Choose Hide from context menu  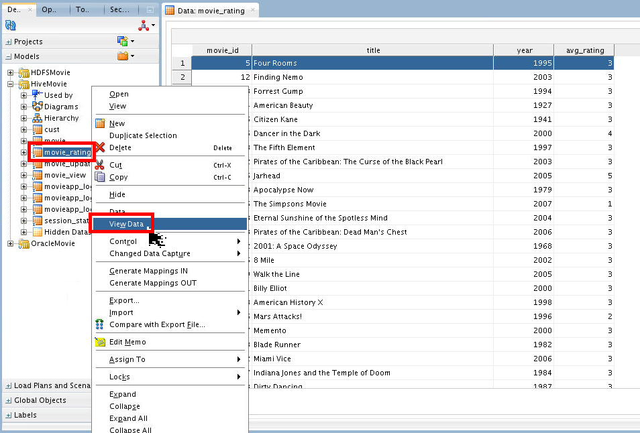[x=170, y=194]
